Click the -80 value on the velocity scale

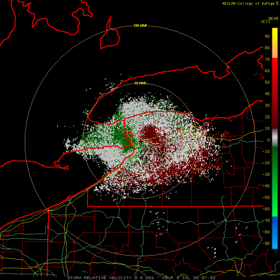pyautogui.click(x=266, y=232)
